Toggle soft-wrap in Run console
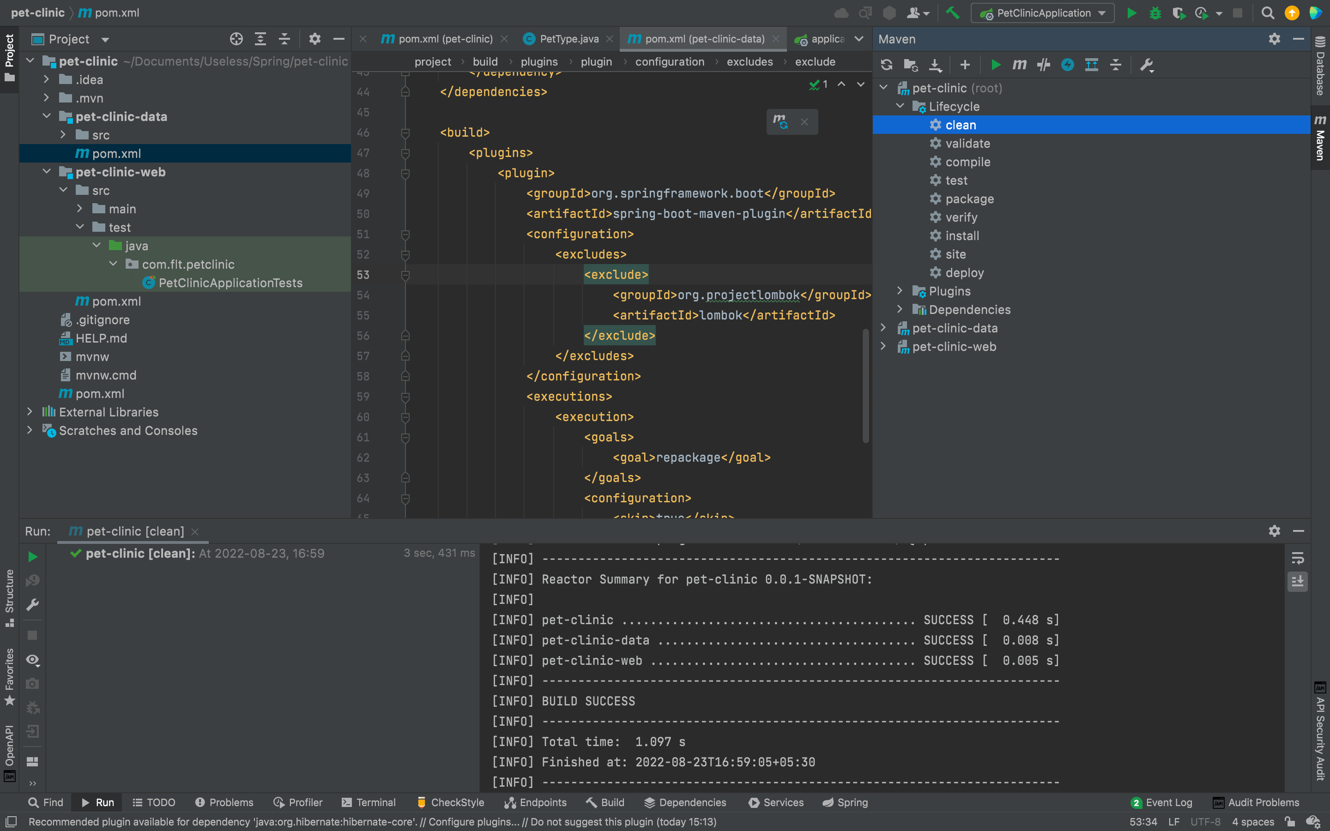Screen dimensions: 1330x831 (1298, 559)
